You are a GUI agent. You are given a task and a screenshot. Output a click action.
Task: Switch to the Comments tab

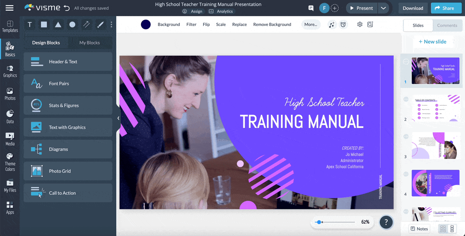click(447, 25)
